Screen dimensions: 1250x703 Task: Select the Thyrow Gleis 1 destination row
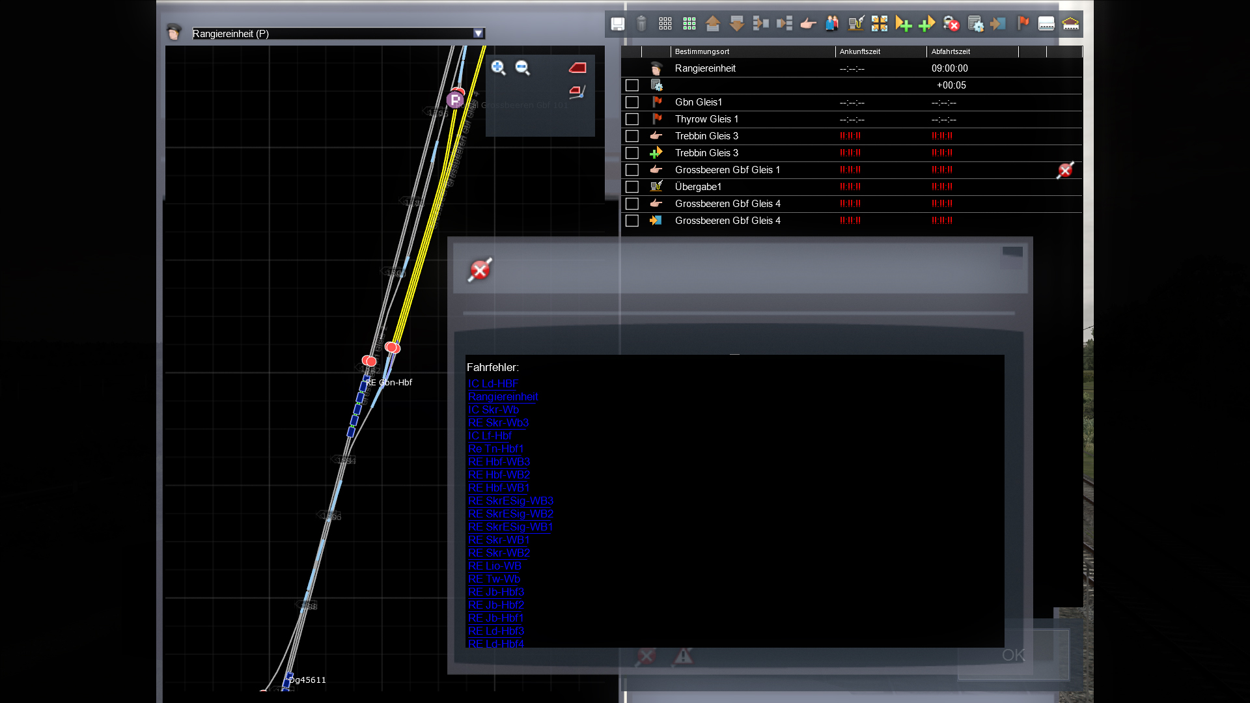click(x=706, y=119)
